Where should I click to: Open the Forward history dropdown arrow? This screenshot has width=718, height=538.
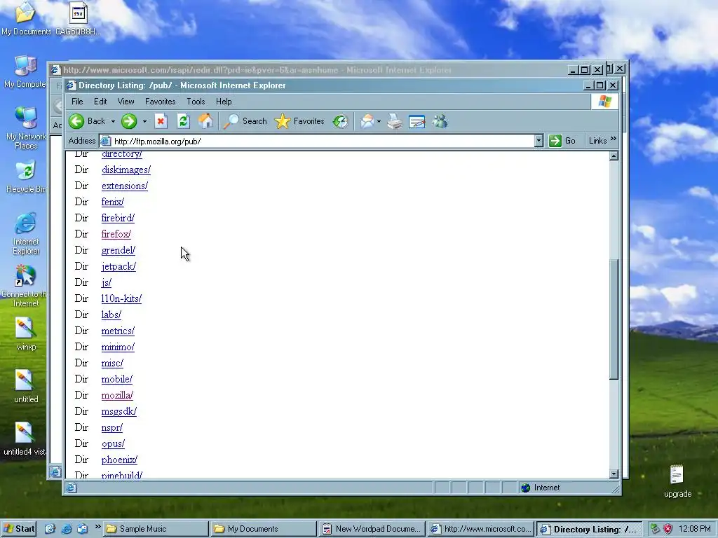144,122
